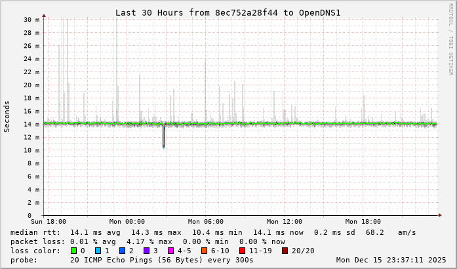Click the green 0 loss color swatch
457x269 pixels.
(x=73, y=251)
